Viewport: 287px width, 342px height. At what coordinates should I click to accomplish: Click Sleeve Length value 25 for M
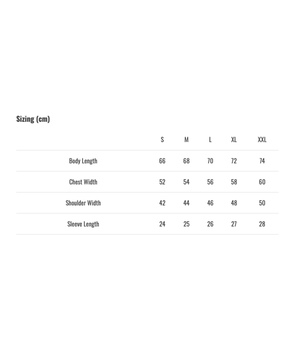(x=187, y=224)
